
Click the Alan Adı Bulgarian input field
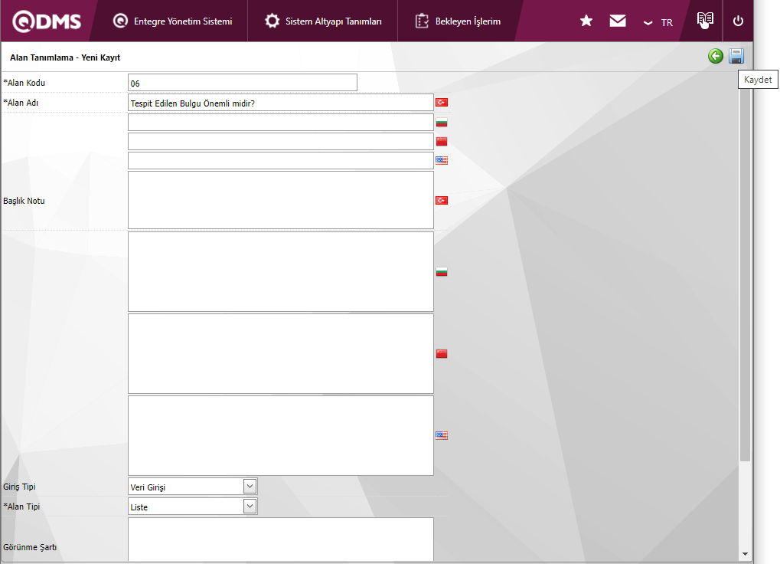tap(281, 123)
